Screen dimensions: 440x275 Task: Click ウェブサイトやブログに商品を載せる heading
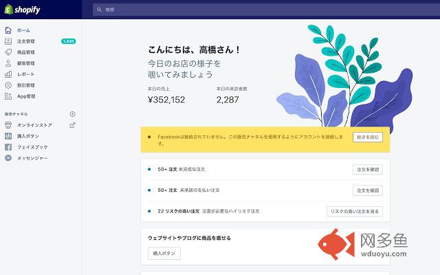(x=189, y=238)
